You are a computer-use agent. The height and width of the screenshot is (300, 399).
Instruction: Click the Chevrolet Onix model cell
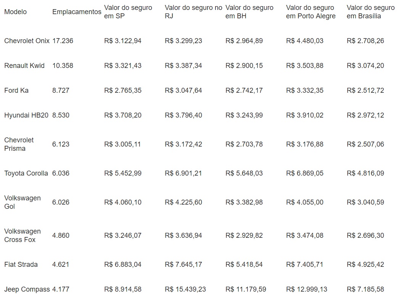(x=27, y=41)
